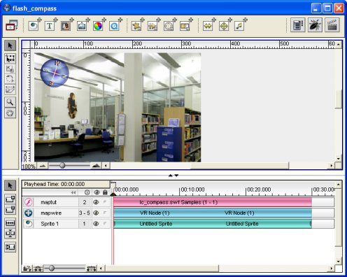Add a color track using color wheel icon
The image size is (347, 277).
(x=98, y=25)
